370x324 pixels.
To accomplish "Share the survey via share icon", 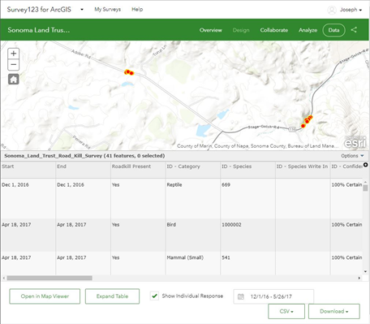I will point(354,30).
